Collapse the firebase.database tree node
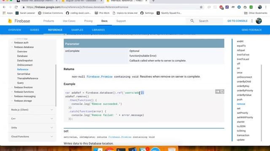270x151 pixels. (x=12, y=47)
